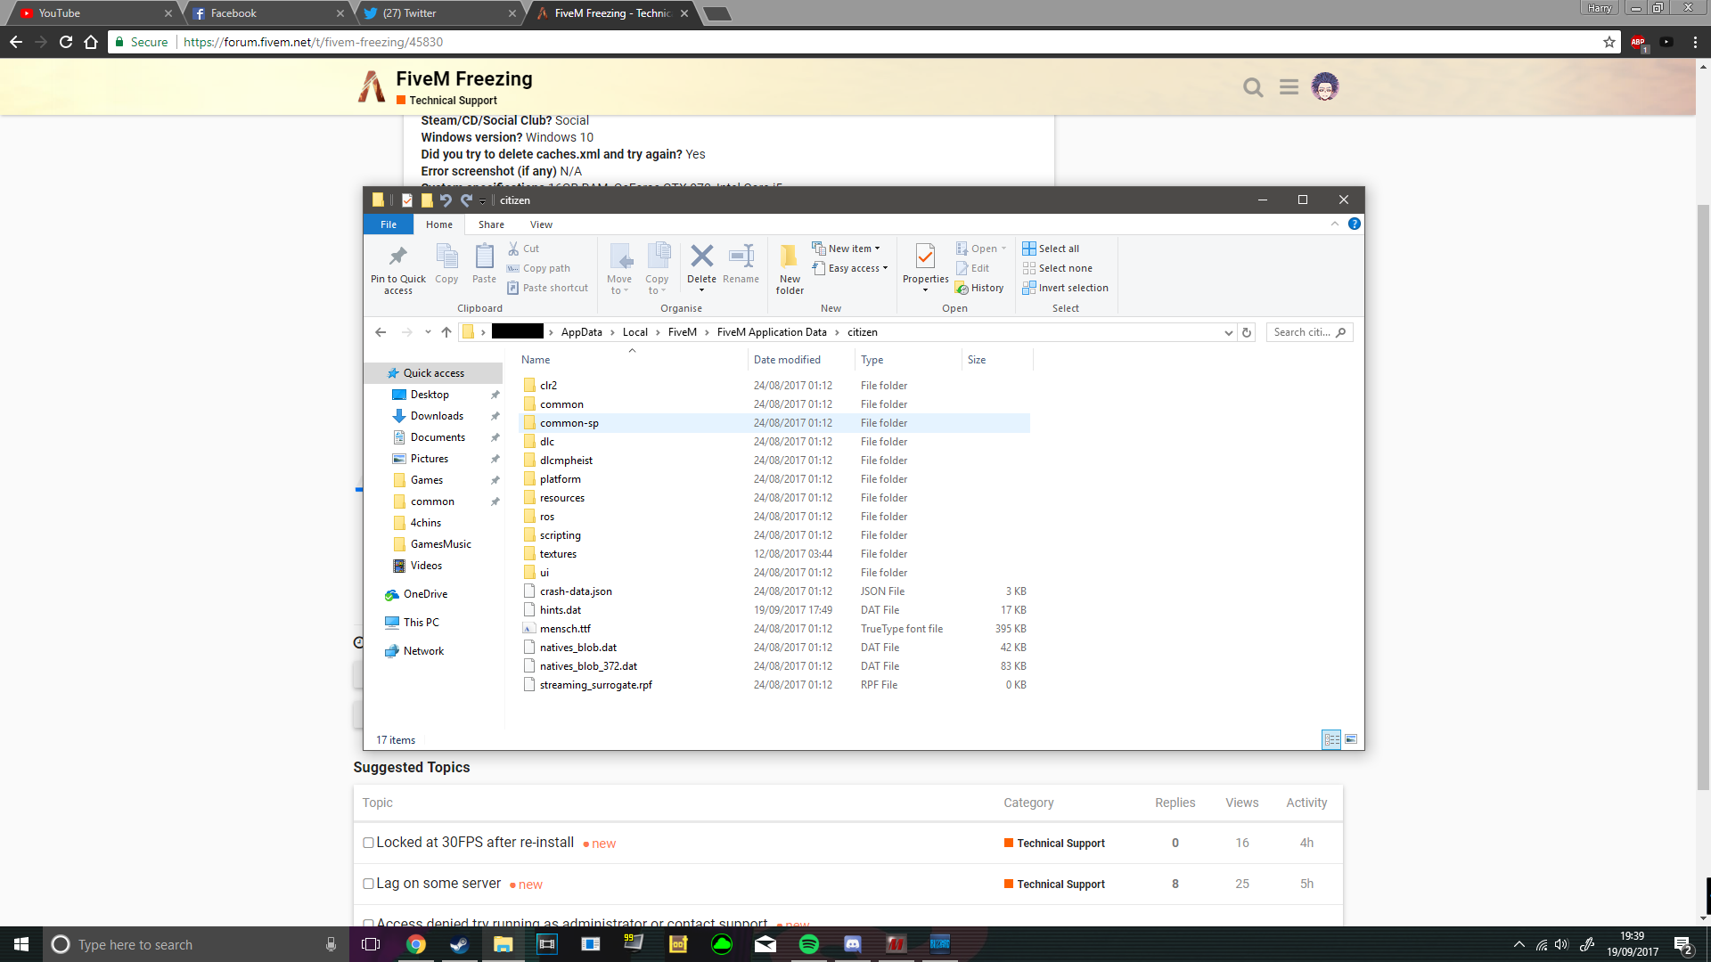Viewport: 1711px width, 962px height.
Task: Go up one folder with Up arrow
Action: (446, 332)
